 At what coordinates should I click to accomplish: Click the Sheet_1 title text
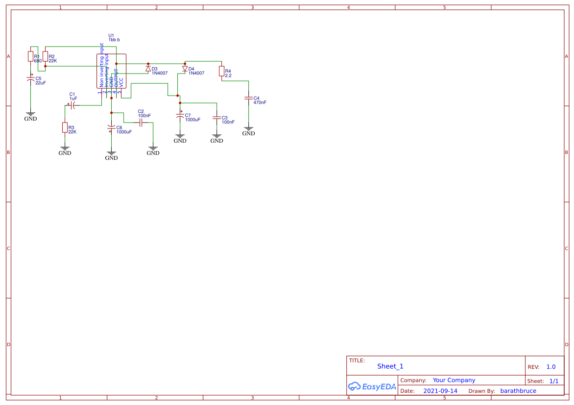click(390, 366)
